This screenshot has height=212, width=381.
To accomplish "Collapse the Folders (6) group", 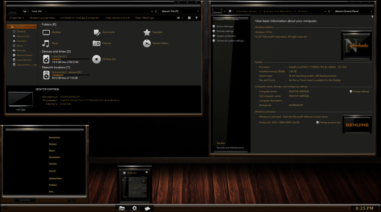I will click(x=40, y=24).
